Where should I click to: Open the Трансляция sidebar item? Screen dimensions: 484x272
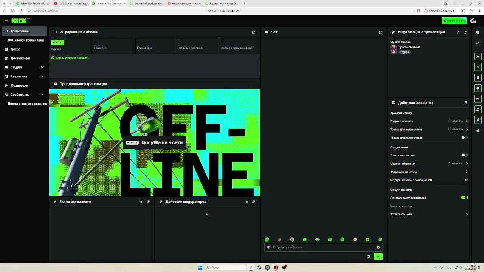(24, 31)
